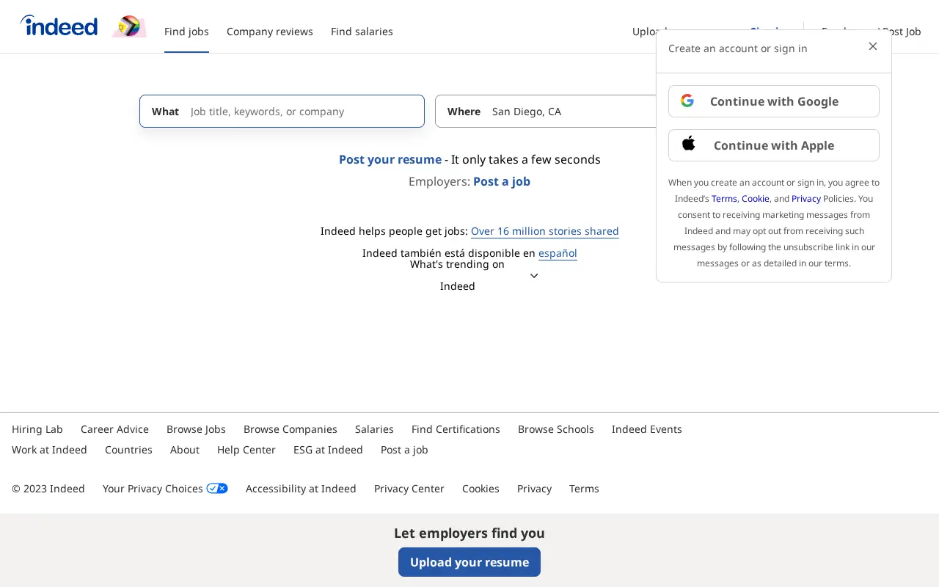Click Post a job link near Employers
The height and width of the screenshot is (587, 939).
click(x=502, y=181)
